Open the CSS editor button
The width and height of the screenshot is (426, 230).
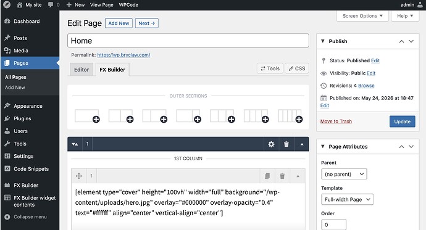pyautogui.click(x=297, y=68)
